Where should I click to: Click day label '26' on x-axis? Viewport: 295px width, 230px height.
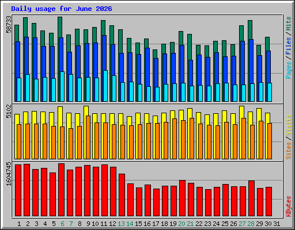pos(233,224)
